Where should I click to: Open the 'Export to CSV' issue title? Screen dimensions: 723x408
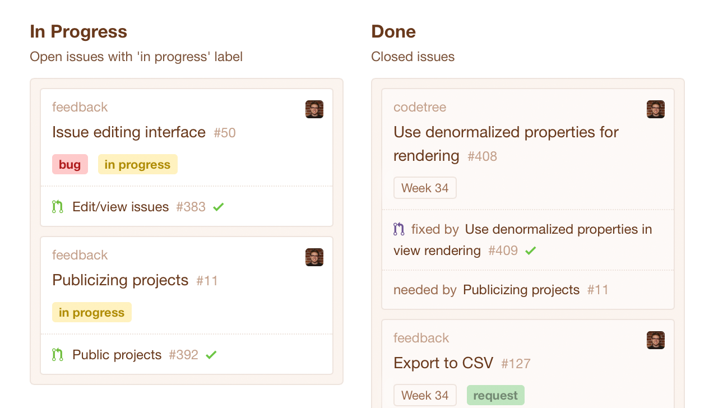[443, 363]
